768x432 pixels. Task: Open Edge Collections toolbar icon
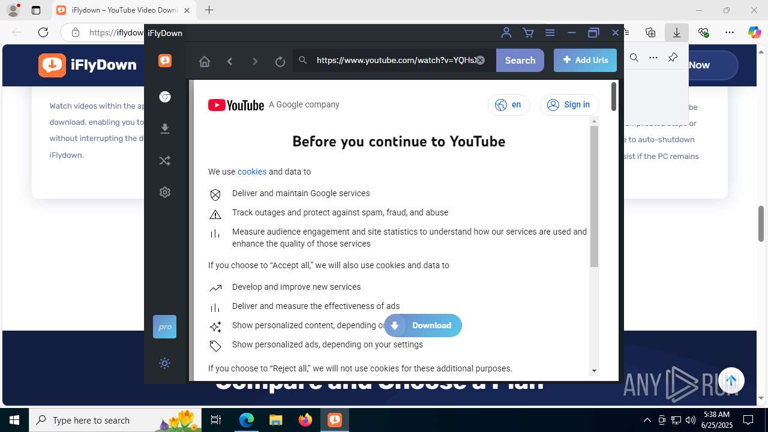(650, 32)
